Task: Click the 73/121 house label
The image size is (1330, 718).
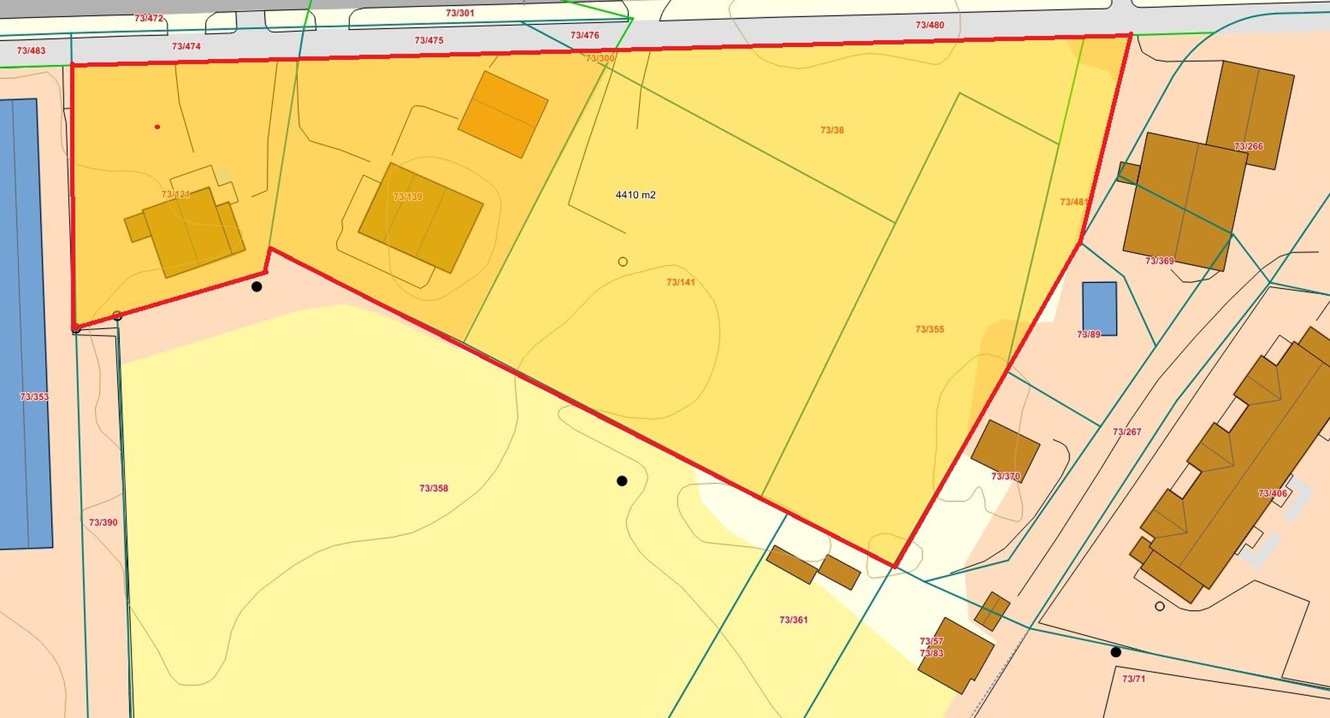Action: point(175,194)
